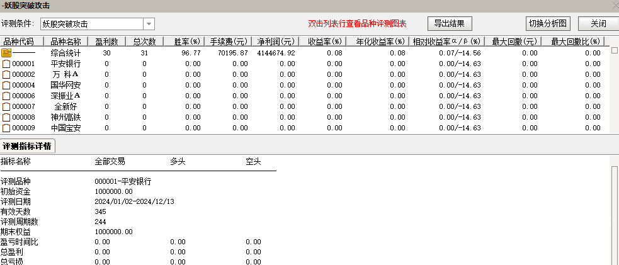Click the icon beside stock 000009
This screenshot has width=619, height=265.
tap(6, 128)
